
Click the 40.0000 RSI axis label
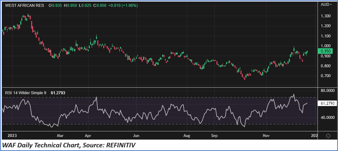click(x=326, y=118)
